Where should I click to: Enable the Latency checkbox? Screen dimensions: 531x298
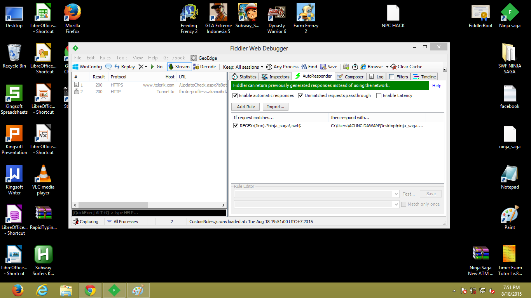click(x=379, y=95)
